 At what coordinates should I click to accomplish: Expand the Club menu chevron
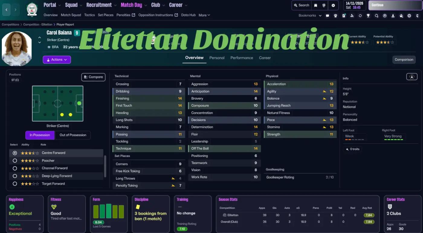pos(163,5)
